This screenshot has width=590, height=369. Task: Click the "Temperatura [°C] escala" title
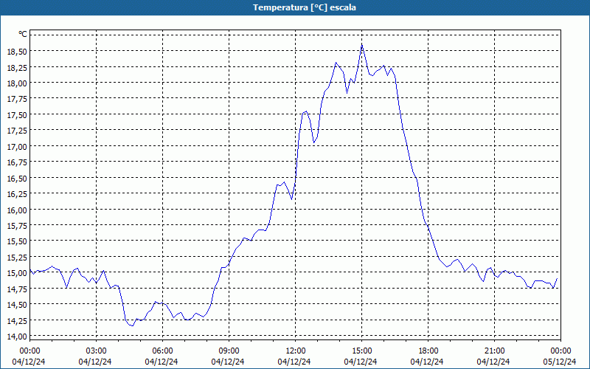point(305,7)
